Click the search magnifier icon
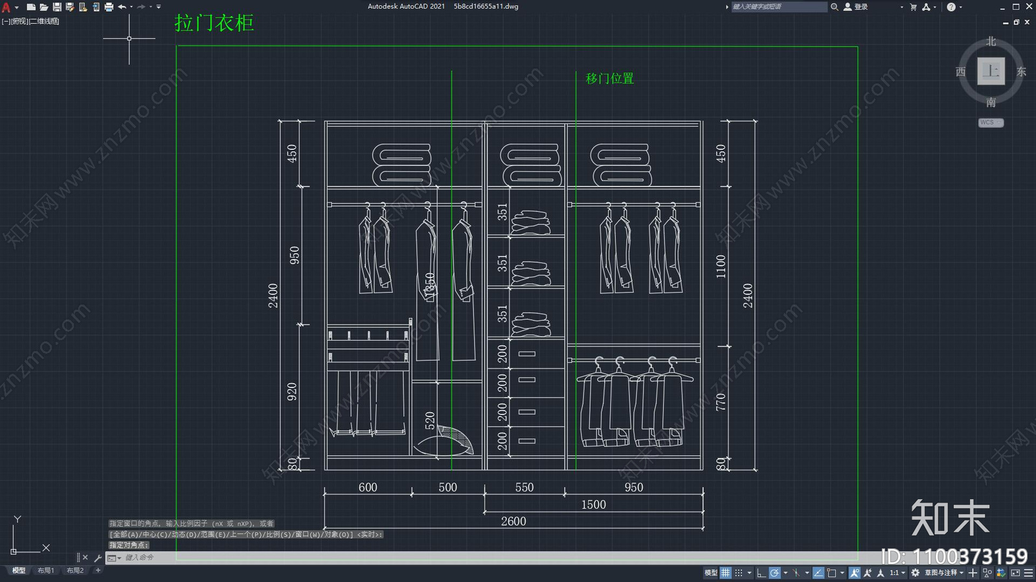This screenshot has width=1036, height=582. pos(835,7)
